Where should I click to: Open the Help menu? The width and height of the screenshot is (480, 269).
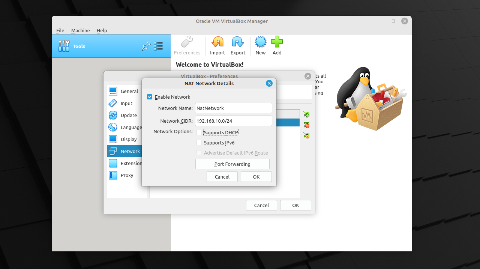coord(102,30)
